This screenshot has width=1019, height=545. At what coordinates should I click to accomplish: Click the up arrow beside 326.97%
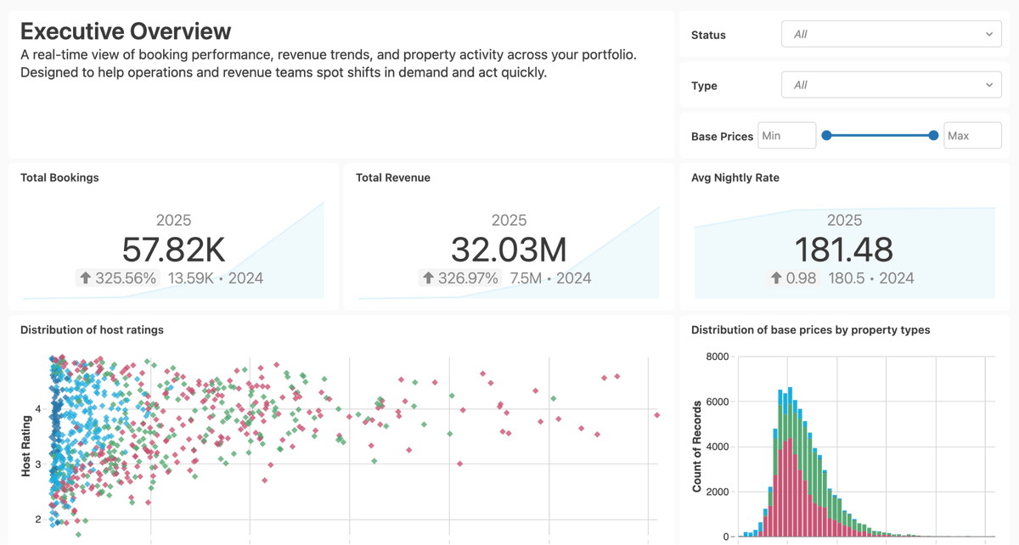click(428, 278)
